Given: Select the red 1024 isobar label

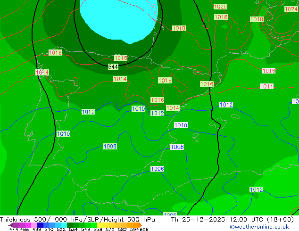Looking at the screenshot, I should coord(291,9).
